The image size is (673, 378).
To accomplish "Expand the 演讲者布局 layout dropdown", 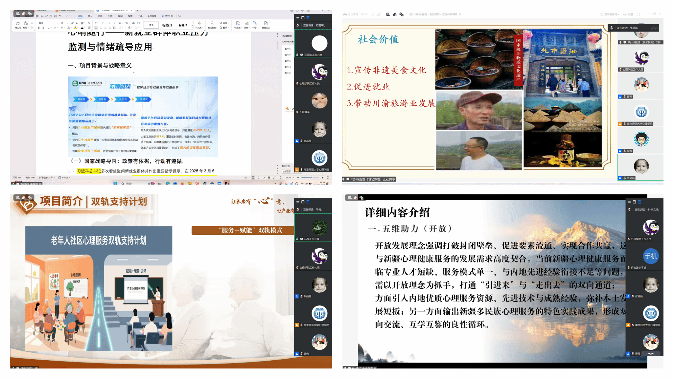I will coord(610,14).
